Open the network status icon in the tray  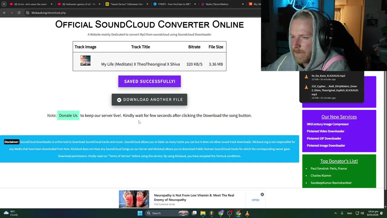357,213
